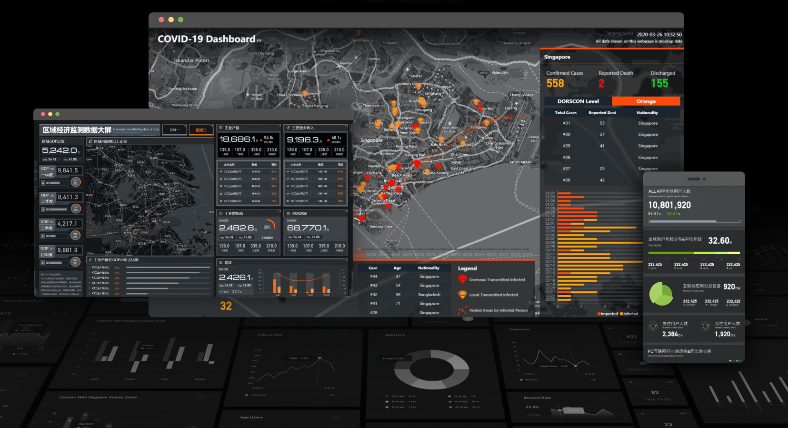Select the Orange level tab

tap(646, 101)
